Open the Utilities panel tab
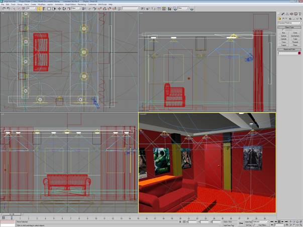Viewport: 303px width, 227px height. click(x=300, y=14)
